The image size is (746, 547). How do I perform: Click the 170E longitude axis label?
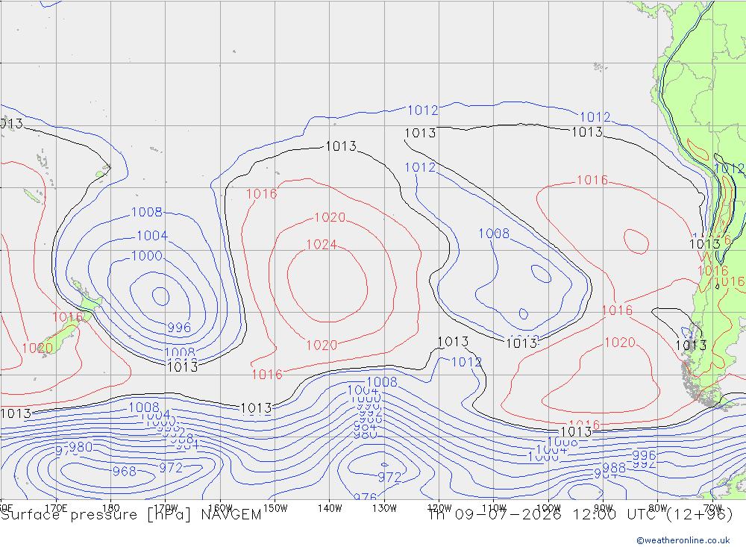(x=56, y=508)
